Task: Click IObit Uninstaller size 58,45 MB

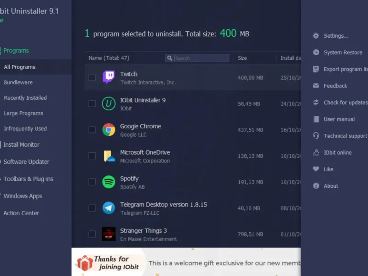Action: pos(249,104)
